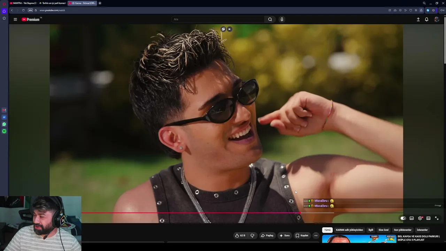This screenshot has height=251, width=446.
Task: Enter fullscreen on the video player
Action: (x=437, y=218)
